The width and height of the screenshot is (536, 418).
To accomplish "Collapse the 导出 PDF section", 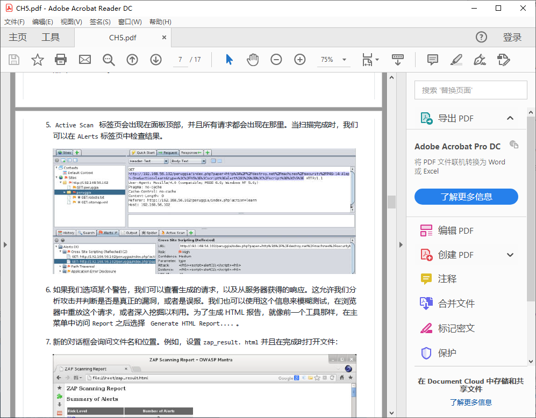I will coord(510,118).
